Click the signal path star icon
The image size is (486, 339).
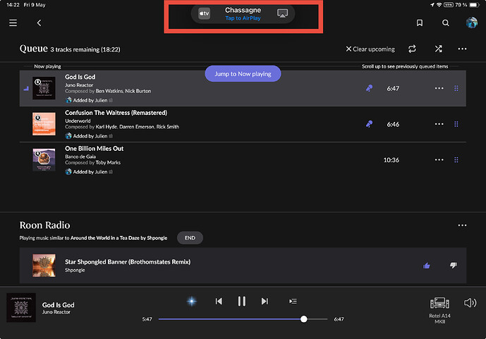pyautogui.click(x=192, y=301)
